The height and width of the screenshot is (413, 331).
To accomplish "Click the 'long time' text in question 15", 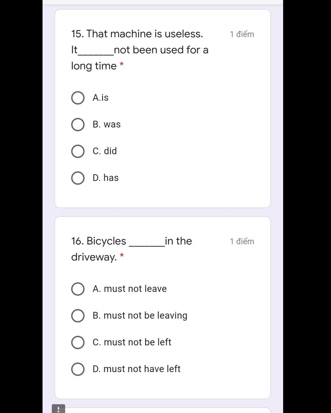I will 94,66.
